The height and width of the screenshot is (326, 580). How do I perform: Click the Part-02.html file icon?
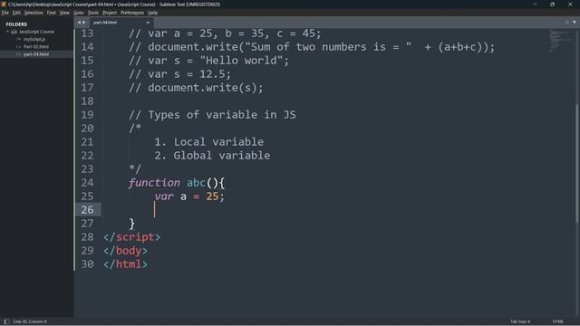pos(18,46)
